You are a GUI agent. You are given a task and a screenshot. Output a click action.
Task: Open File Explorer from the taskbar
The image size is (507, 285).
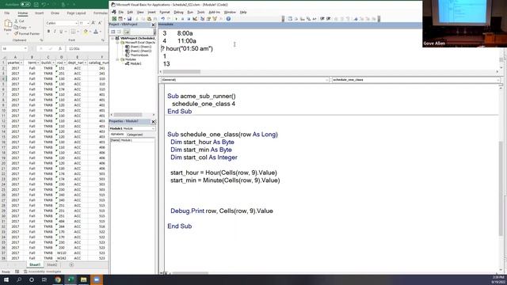[x=84, y=279]
